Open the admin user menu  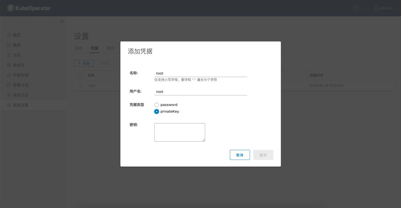pyautogui.click(x=384, y=8)
